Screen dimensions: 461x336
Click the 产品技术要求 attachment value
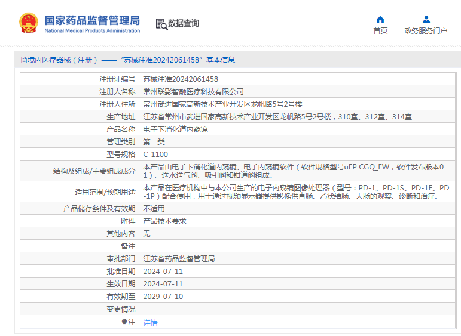coord(164,221)
